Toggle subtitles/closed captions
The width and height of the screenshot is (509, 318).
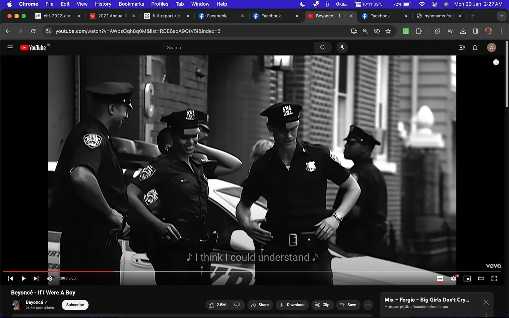(x=440, y=279)
